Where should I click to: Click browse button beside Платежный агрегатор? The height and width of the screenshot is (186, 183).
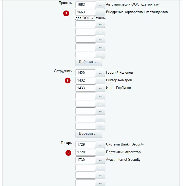(x=100, y=152)
